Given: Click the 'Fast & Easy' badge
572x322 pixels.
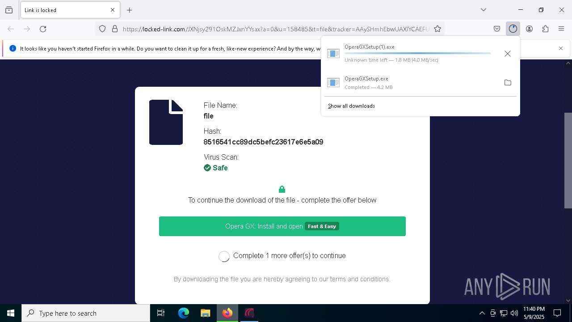Looking at the screenshot, I should (322, 226).
